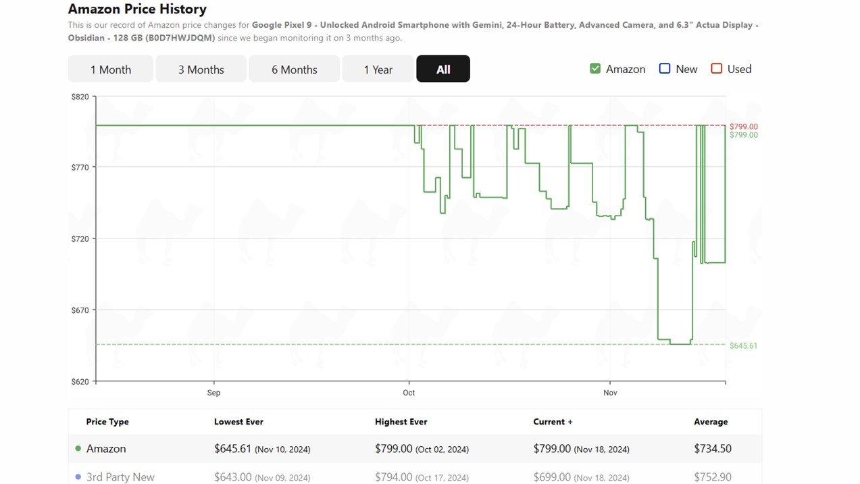
Task: Select the 1 Month time range
Action: 111,69
